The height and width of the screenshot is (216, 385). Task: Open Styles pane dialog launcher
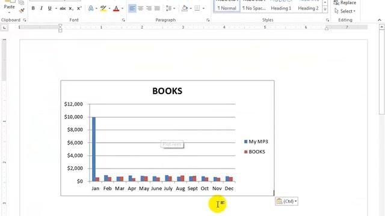327,20
